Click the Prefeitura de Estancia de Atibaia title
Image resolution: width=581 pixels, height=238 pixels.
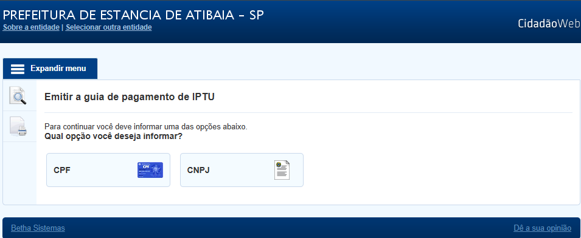click(133, 15)
